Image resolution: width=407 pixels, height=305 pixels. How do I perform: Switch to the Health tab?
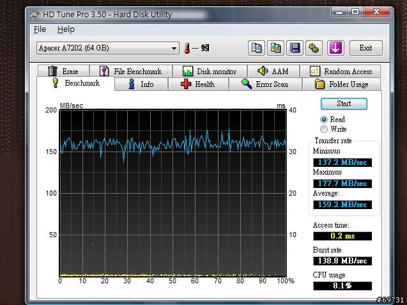coord(198,84)
